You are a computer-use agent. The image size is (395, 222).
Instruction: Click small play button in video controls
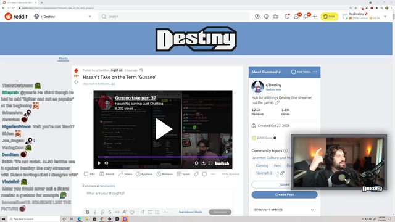point(99,163)
